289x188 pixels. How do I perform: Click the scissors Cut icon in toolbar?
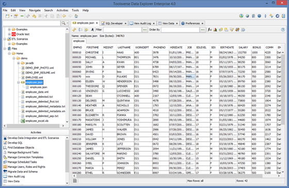[x=46, y=16]
